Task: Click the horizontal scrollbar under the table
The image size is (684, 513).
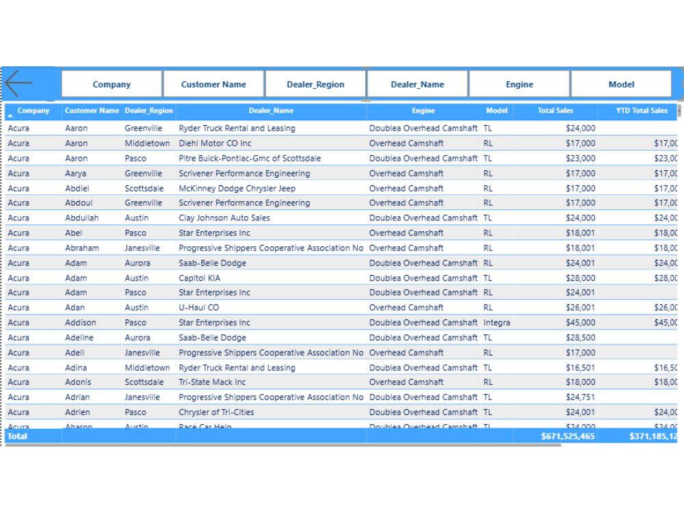Action: [x=282, y=445]
